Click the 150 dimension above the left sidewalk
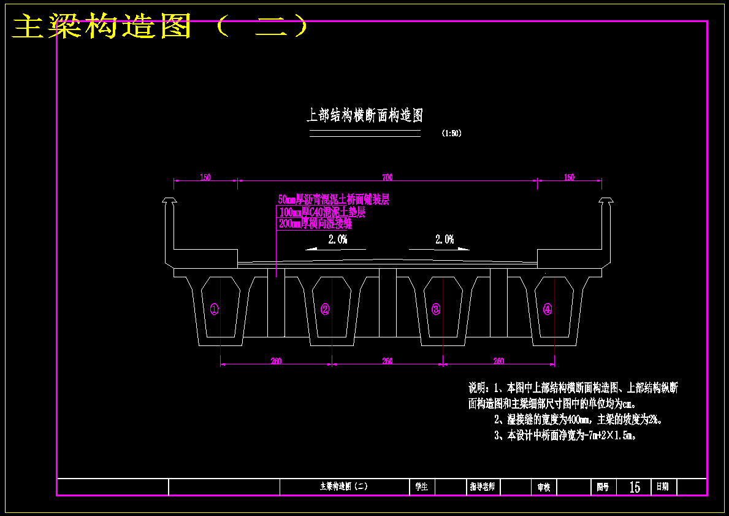729x516 pixels. point(205,177)
